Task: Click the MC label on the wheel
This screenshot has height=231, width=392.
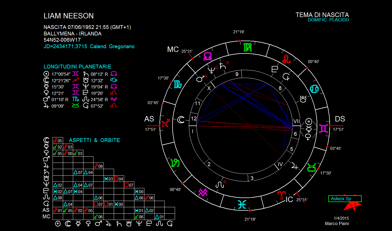Action: coord(173,50)
